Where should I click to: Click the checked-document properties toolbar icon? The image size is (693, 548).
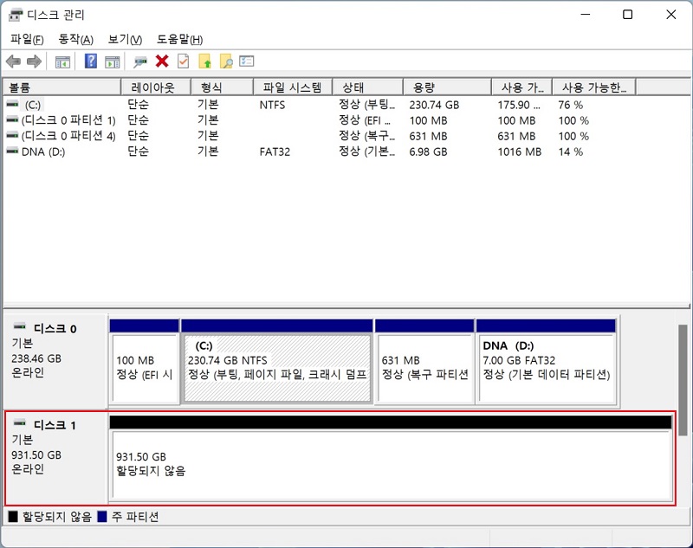pos(184,61)
